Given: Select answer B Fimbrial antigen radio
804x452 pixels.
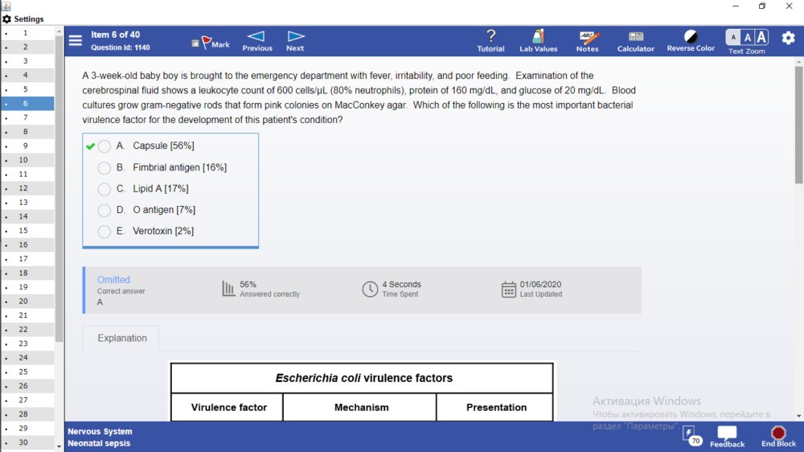Looking at the screenshot, I should point(104,168).
